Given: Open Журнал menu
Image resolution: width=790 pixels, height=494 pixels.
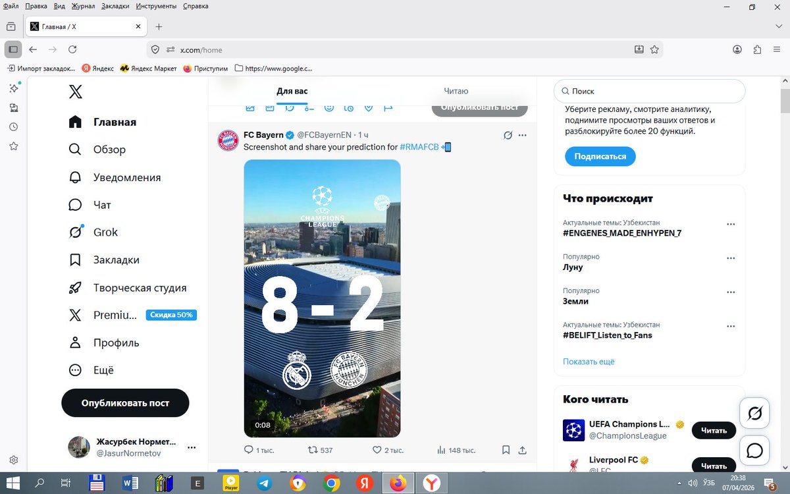Looking at the screenshot, I should coord(84,6).
